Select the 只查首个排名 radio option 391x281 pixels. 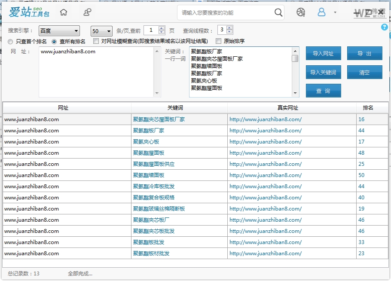9,42
